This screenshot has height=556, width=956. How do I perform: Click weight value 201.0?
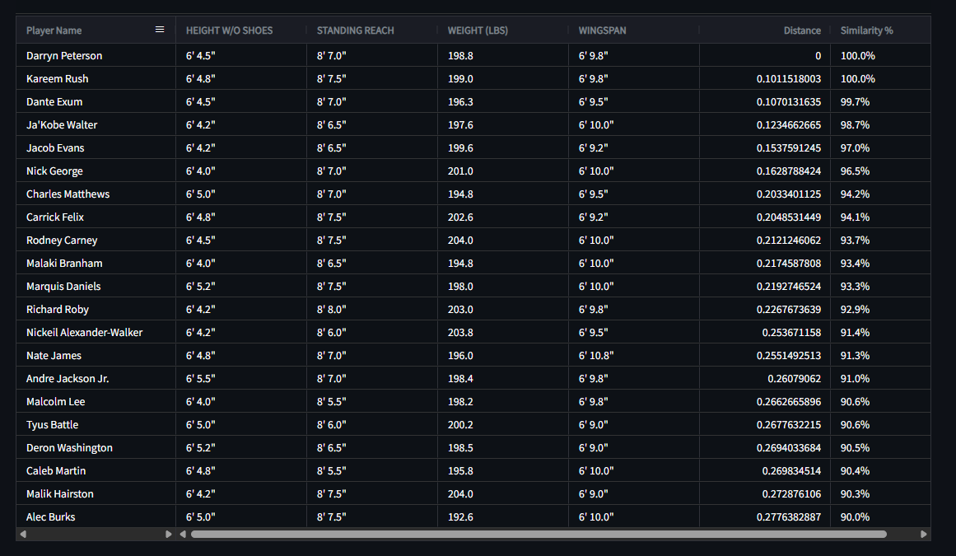tap(460, 171)
